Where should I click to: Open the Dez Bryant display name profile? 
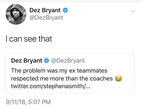click(45, 10)
